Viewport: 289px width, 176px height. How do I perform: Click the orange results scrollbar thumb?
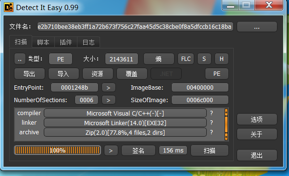[x=226, y=125]
